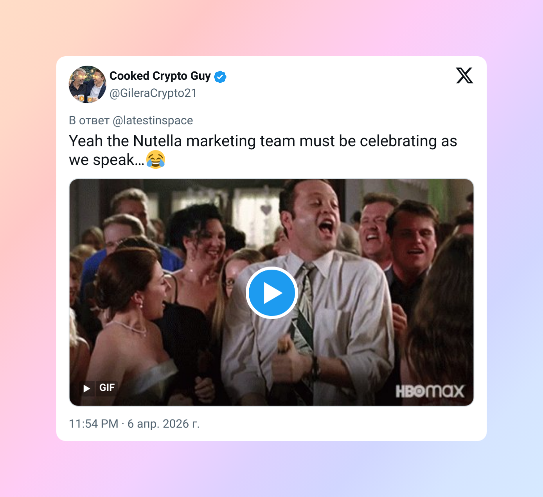Click the HBO Max watermark logo
Viewport: 543px width, 497px height.
pos(430,391)
